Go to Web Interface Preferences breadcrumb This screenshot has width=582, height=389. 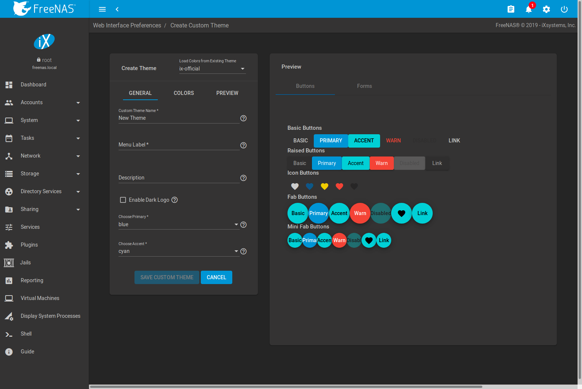[x=127, y=25]
